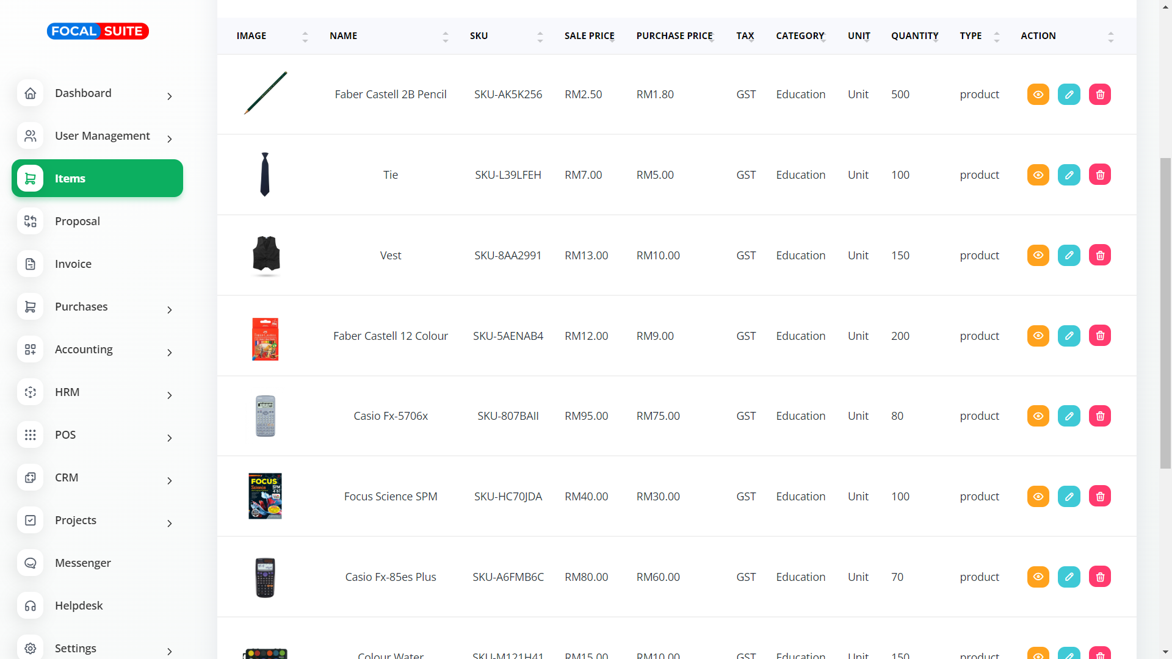
Task: Delete the Faber Castell 12 Colour item
Action: (x=1100, y=336)
